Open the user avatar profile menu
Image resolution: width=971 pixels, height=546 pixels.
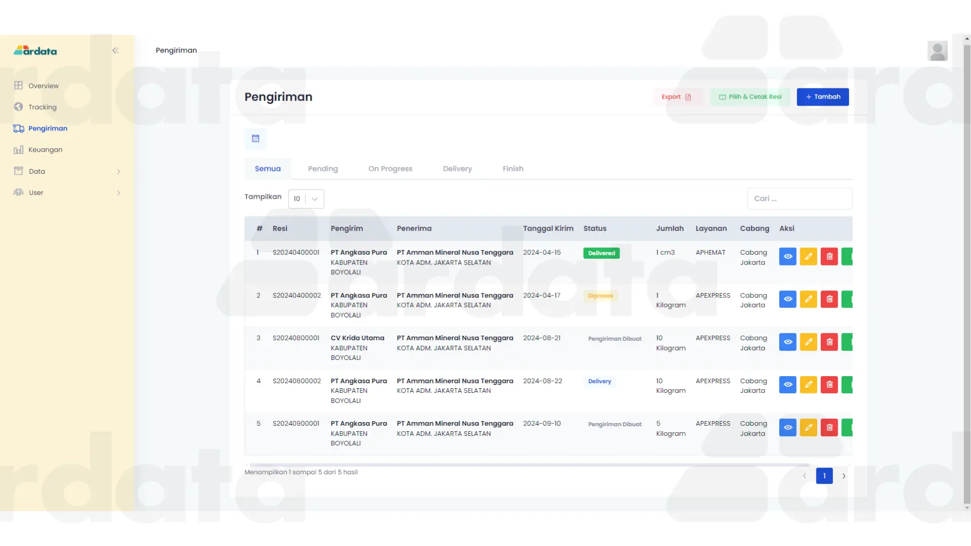point(937,51)
